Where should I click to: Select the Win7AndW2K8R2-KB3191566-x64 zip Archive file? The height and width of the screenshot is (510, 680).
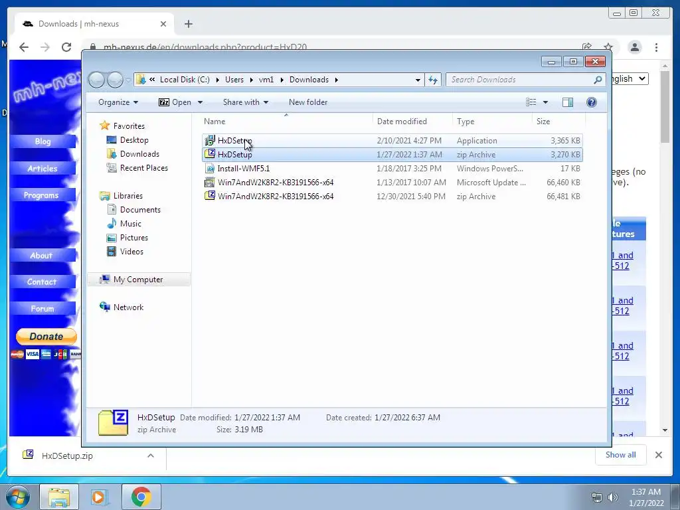click(x=392, y=196)
